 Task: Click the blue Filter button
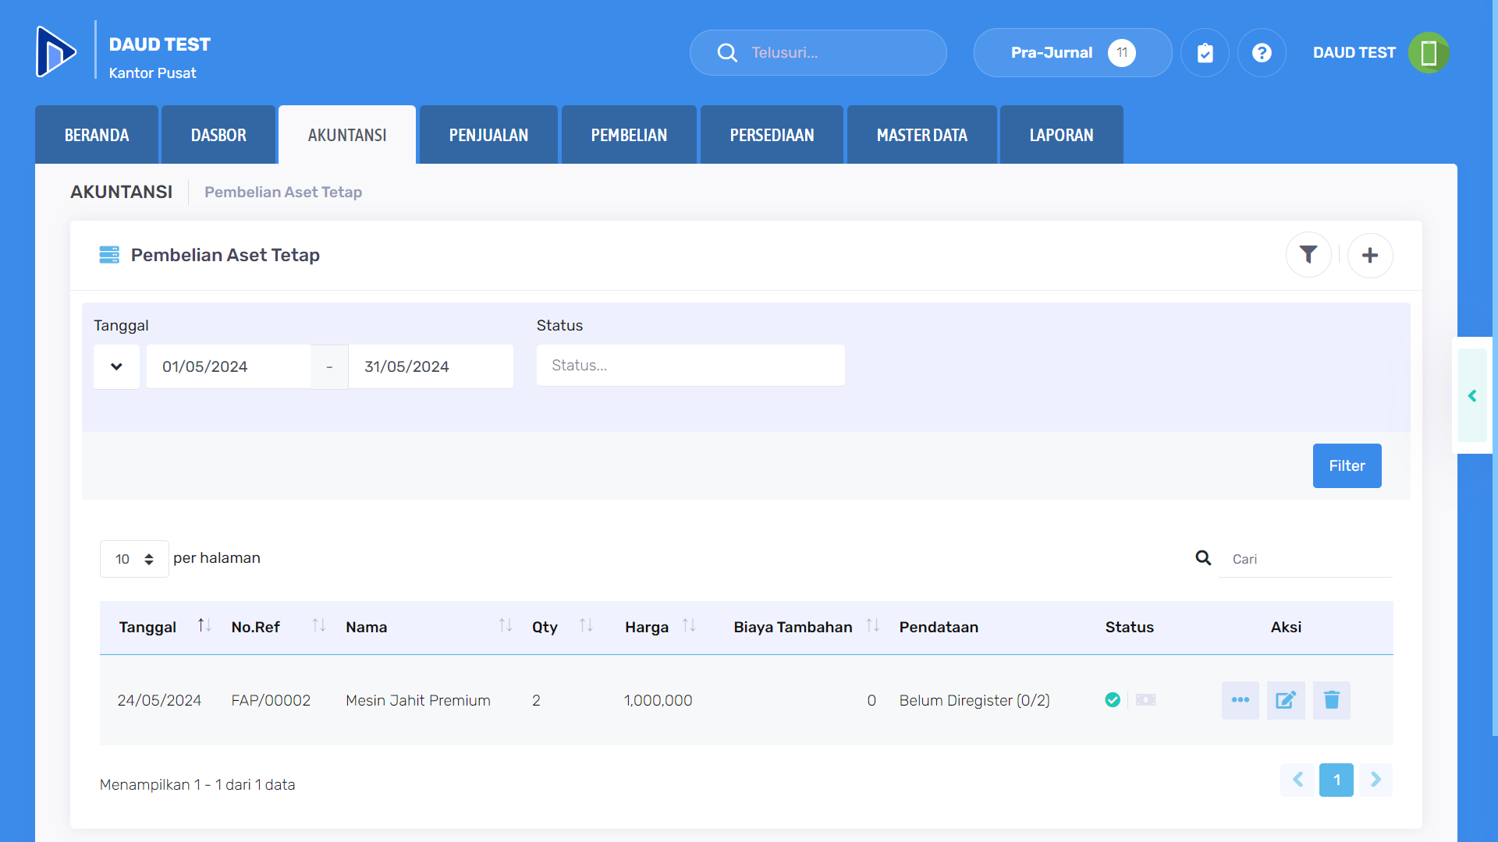click(1347, 465)
